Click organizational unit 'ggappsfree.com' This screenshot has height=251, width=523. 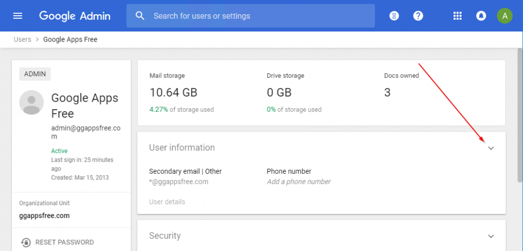[44, 215]
